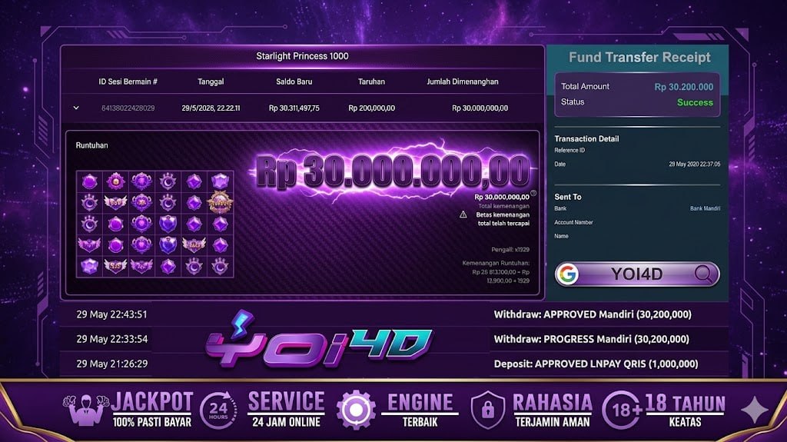Click the Tanggal column header

pos(211,81)
